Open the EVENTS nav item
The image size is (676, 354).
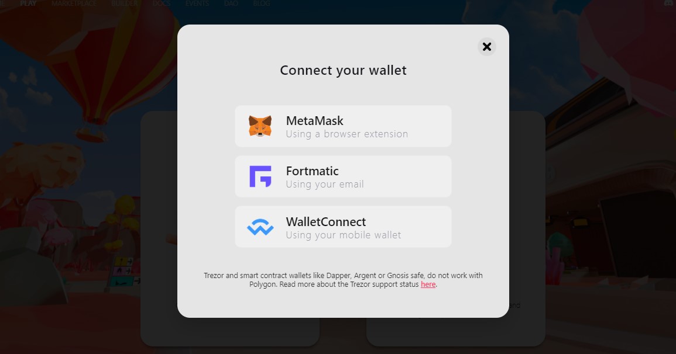coord(197,3)
